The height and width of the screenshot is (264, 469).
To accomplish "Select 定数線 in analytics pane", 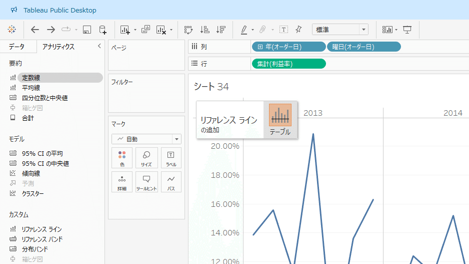I will tap(60, 78).
